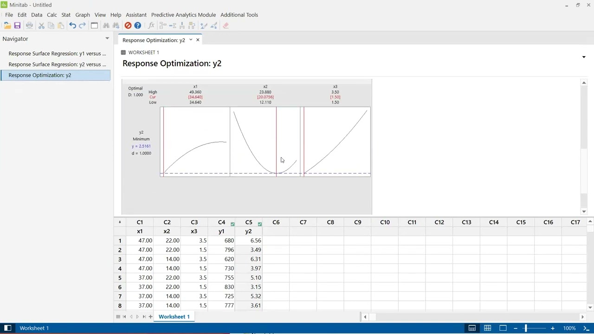Screen dimensions: 594x334
Task: Open Find with the binoculars icon
Action: 106,26
